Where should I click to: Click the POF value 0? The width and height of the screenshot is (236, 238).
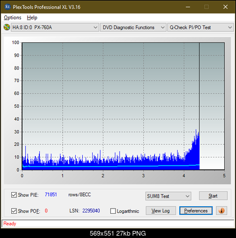click(46, 211)
